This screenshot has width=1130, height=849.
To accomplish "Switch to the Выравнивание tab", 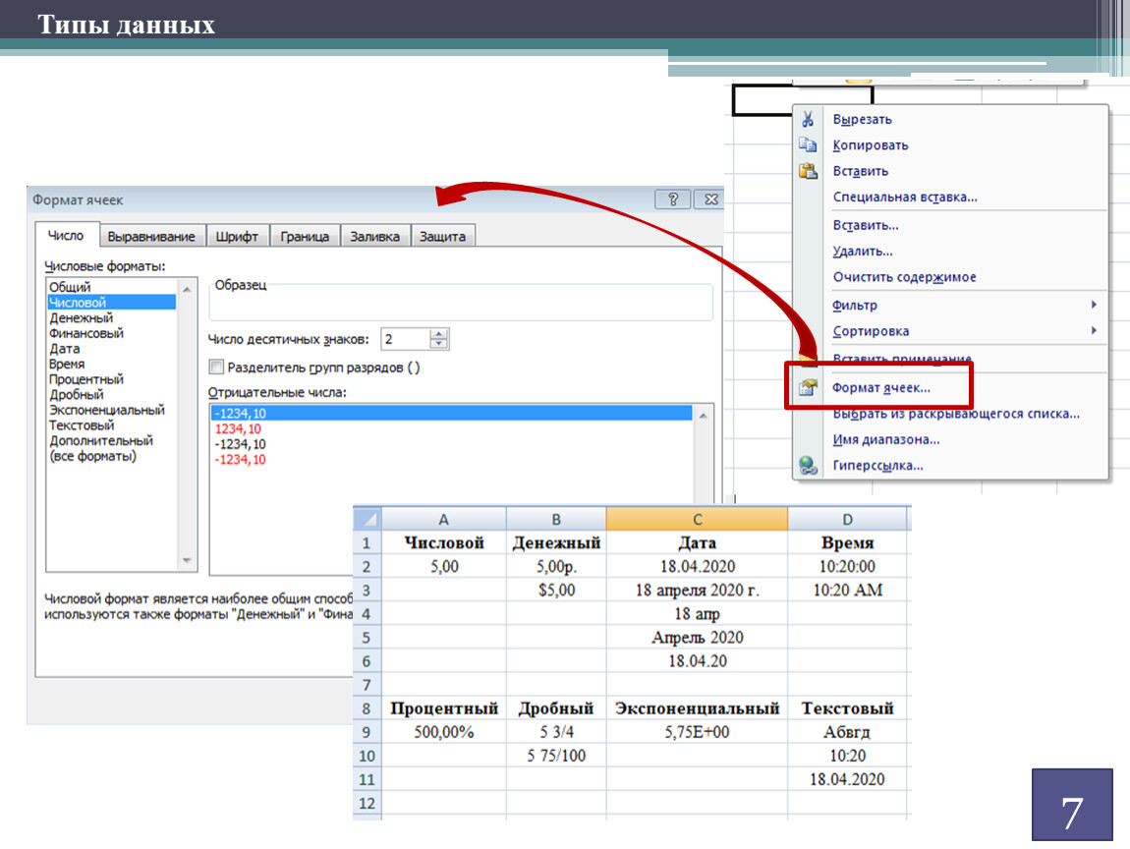I will click(x=152, y=237).
